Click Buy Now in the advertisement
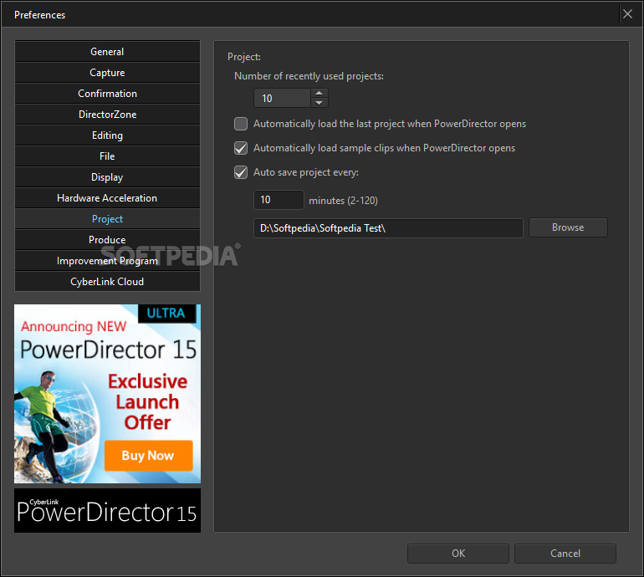This screenshot has width=644, height=577. (148, 456)
